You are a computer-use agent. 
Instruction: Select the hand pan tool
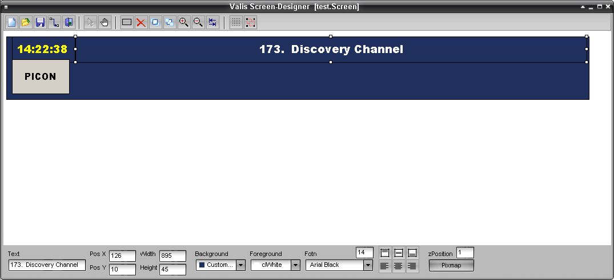tap(105, 22)
